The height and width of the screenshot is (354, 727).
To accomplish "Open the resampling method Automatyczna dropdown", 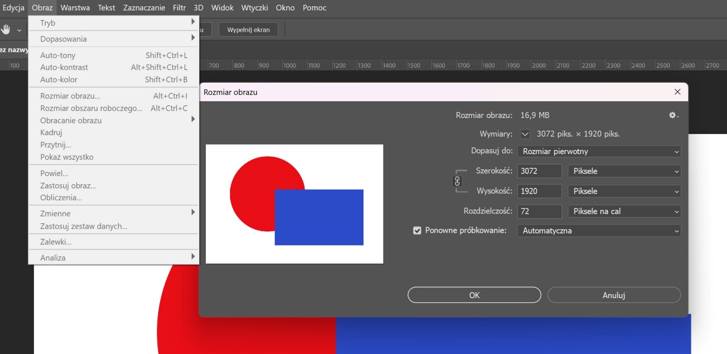I will pos(599,231).
